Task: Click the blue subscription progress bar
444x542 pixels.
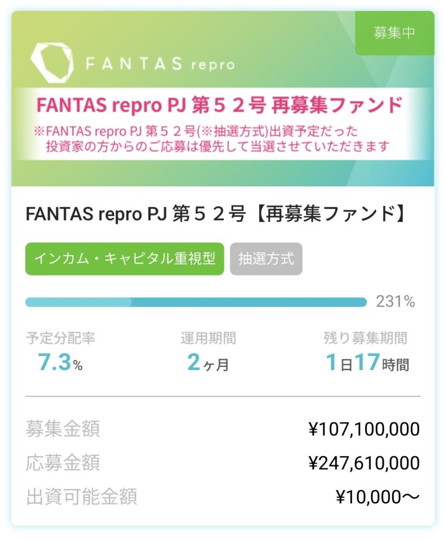Action: pos(196,302)
